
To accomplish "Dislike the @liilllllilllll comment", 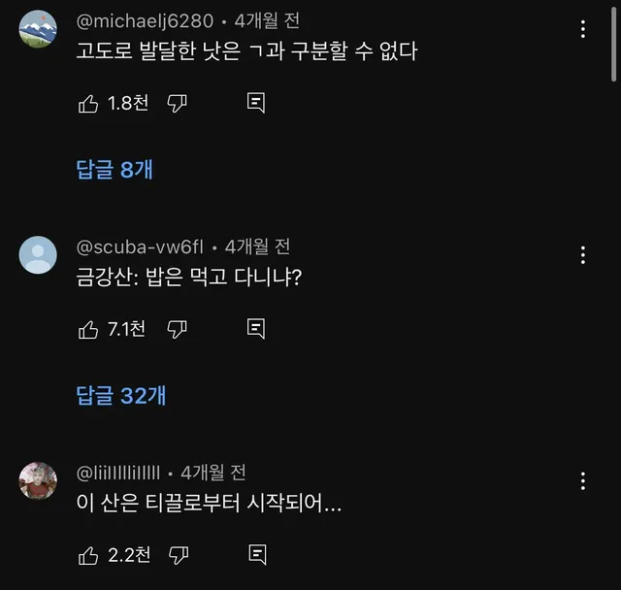I will (x=177, y=555).
